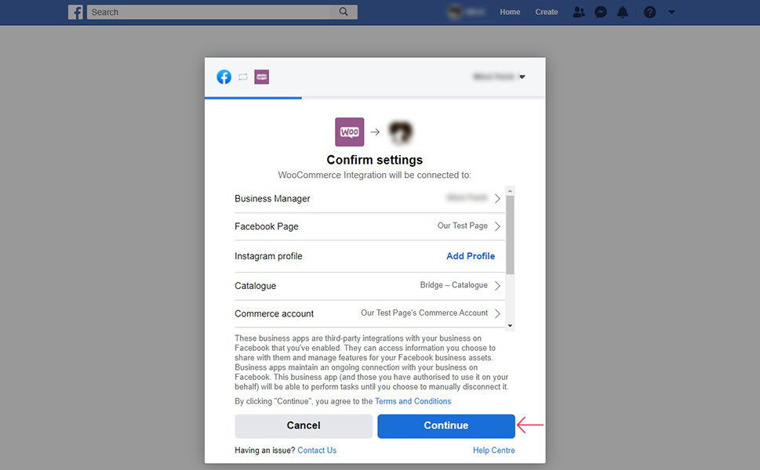760x470 pixels.
Task: Expand the Business Manager row chevron
Action: 497,198
